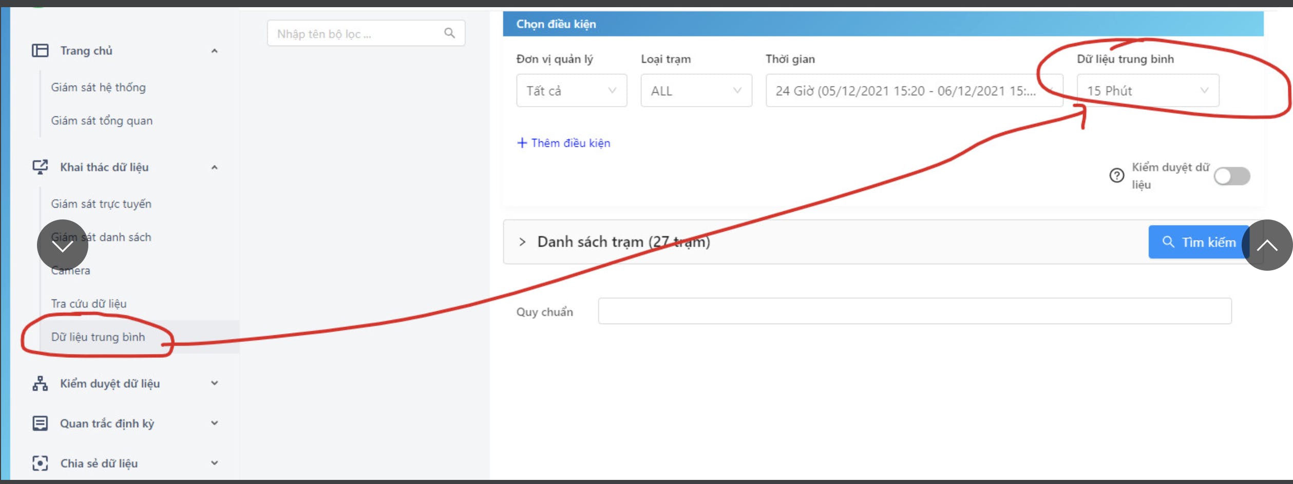Toggle the Kiểm duyệt dữ liệu switch
Image resolution: width=1293 pixels, height=484 pixels.
click(x=1232, y=176)
